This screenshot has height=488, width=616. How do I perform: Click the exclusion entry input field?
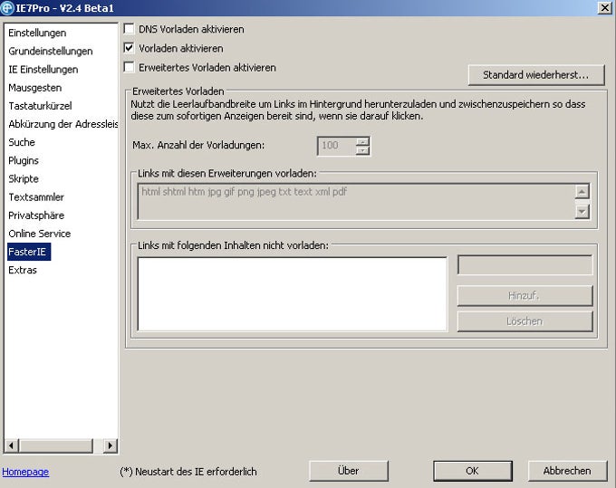(525, 265)
